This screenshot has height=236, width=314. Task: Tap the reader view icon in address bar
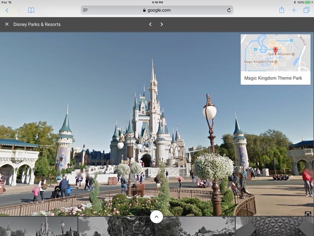coord(86,10)
